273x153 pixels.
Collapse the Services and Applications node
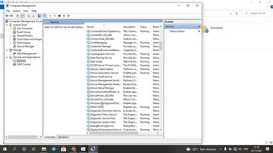point(7,57)
